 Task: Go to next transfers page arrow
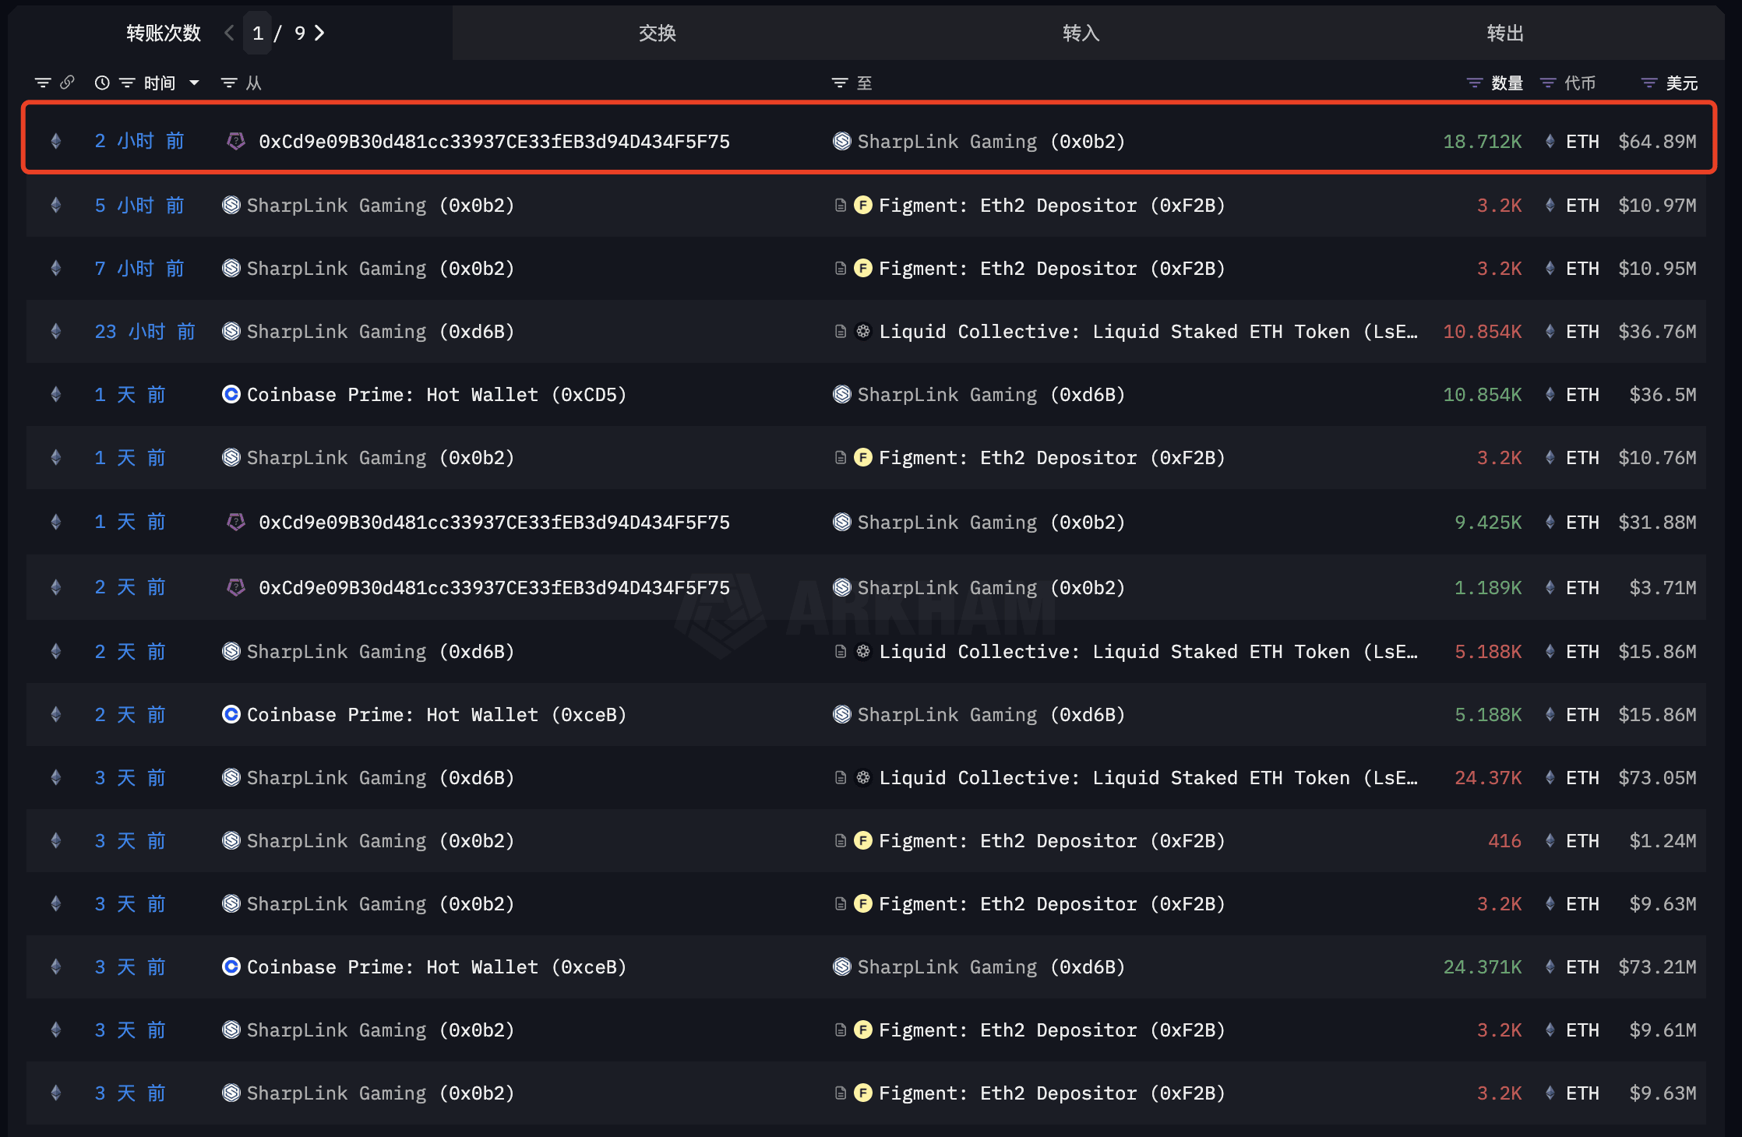[319, 33]
